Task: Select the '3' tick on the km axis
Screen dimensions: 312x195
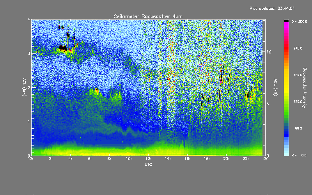Action: coord(29,53)
